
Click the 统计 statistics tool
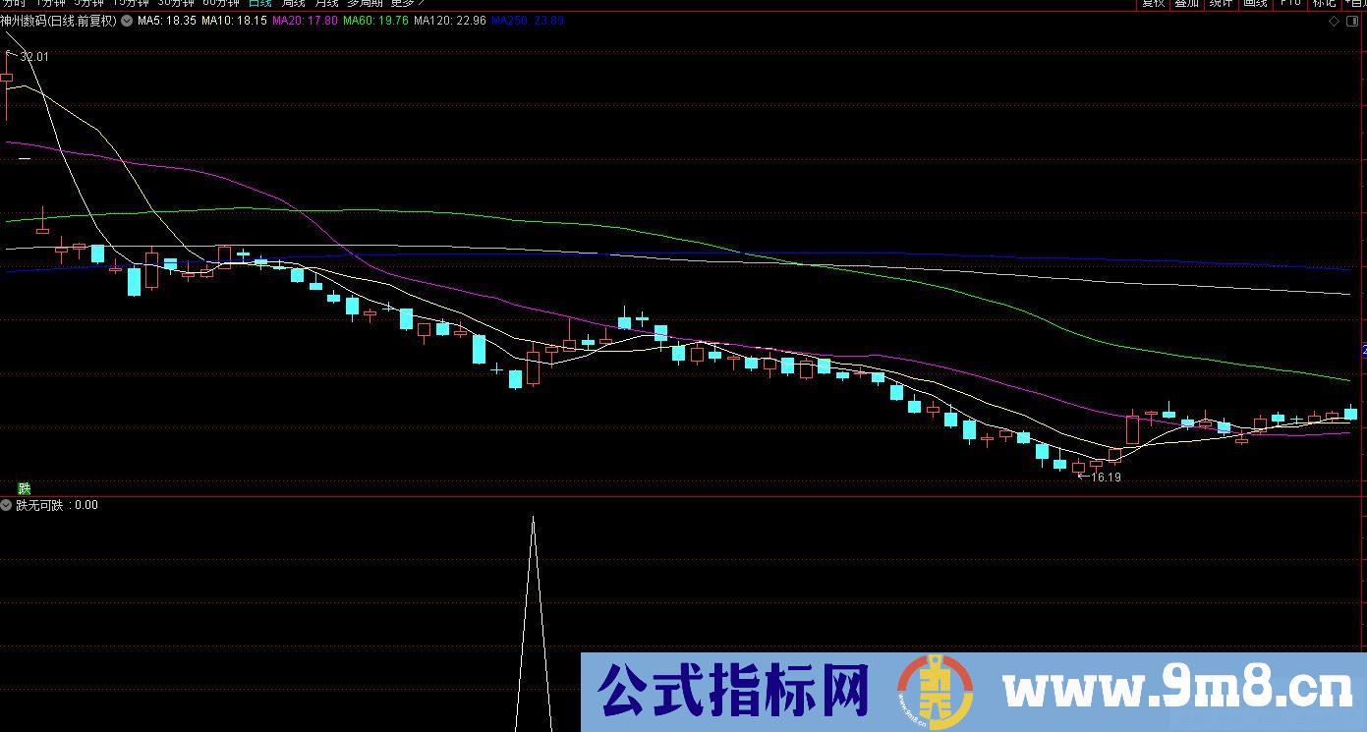pos(1220,4)
